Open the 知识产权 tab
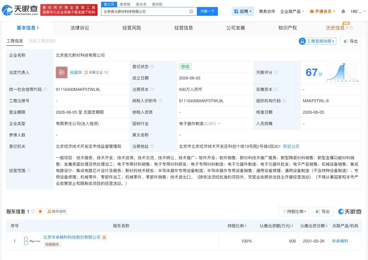368x260 pixels. point(288,28)
